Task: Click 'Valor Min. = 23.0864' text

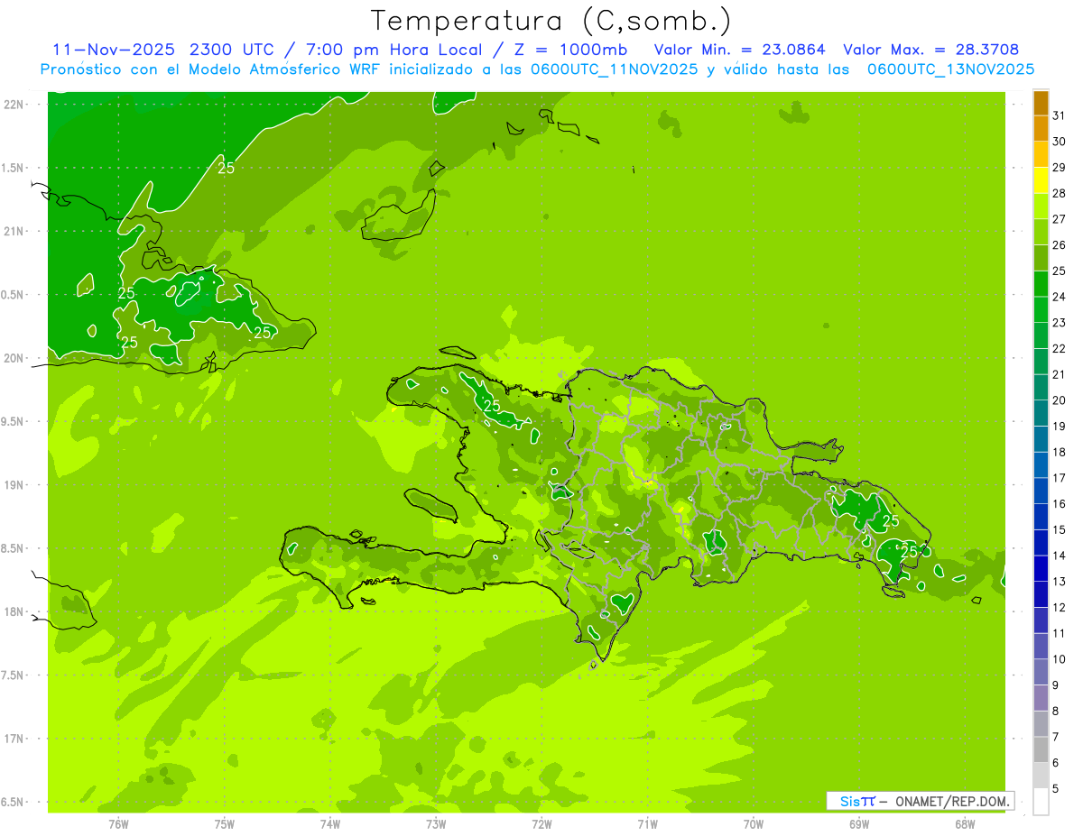Action: point(740,50)
